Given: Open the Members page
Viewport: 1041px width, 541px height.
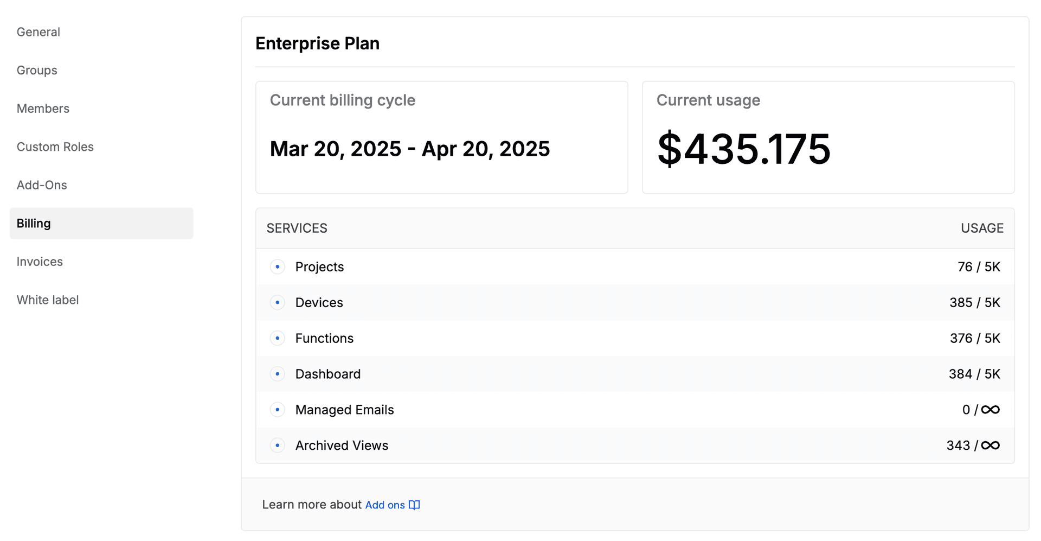Looking at the screenshot, I should 43,109.
